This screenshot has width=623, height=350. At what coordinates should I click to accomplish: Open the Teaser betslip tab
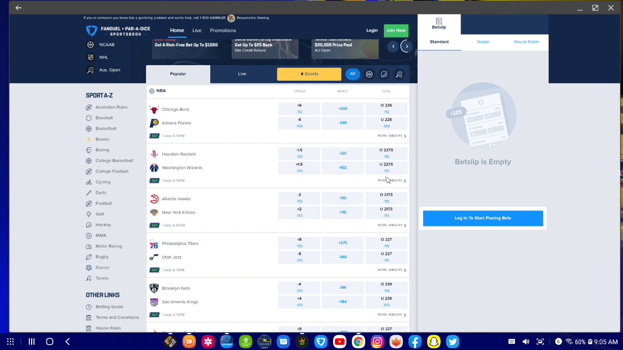483,42
